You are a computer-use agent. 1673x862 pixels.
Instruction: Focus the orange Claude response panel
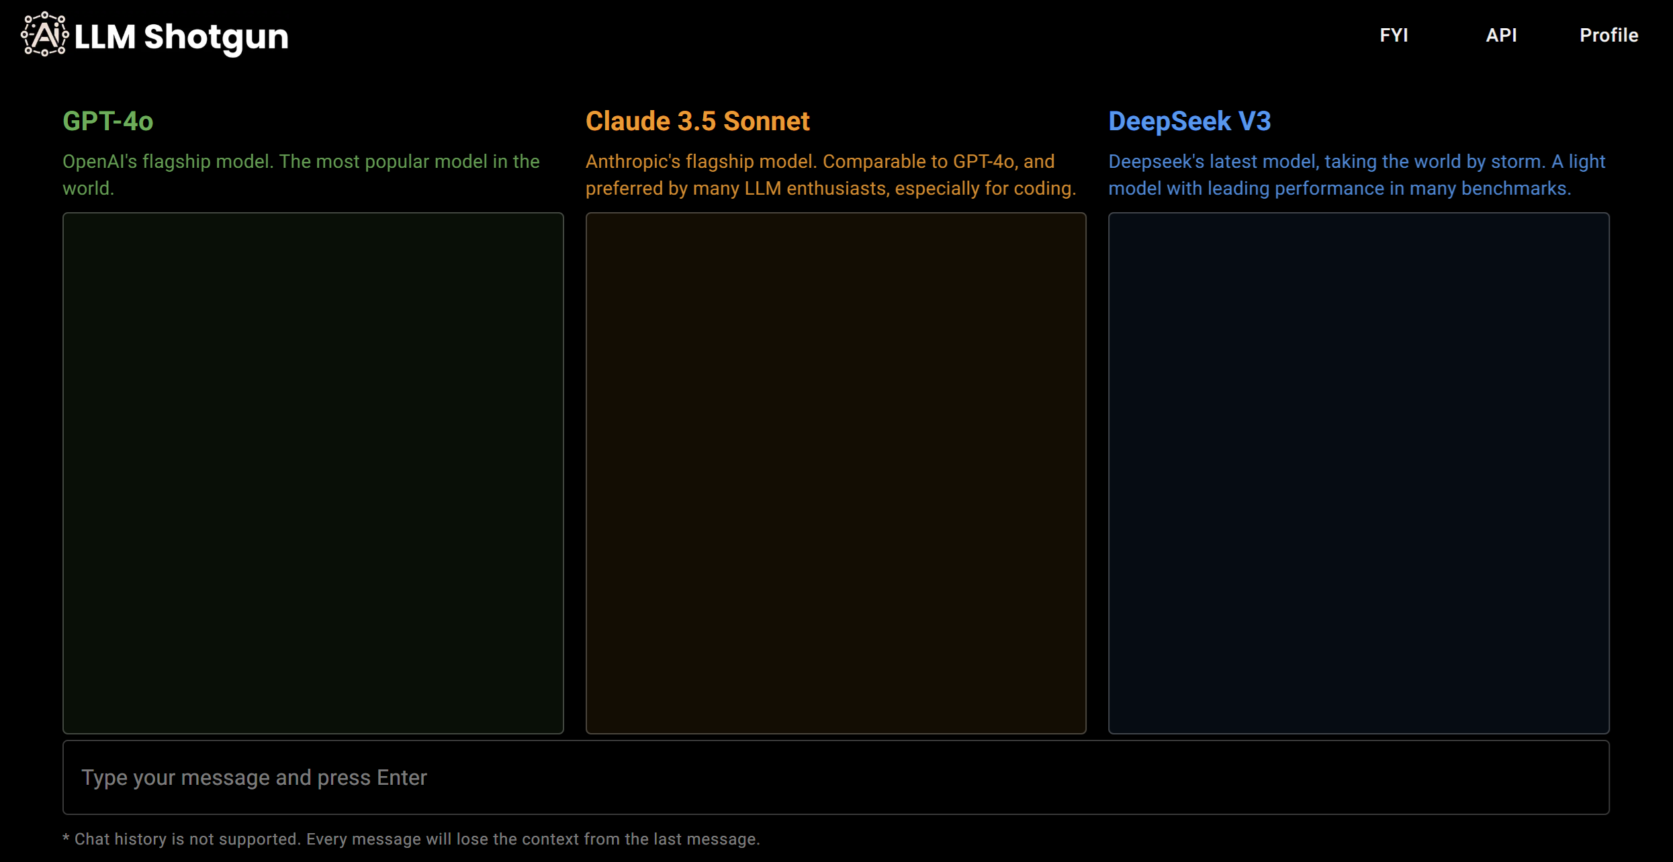click(835, 473)
